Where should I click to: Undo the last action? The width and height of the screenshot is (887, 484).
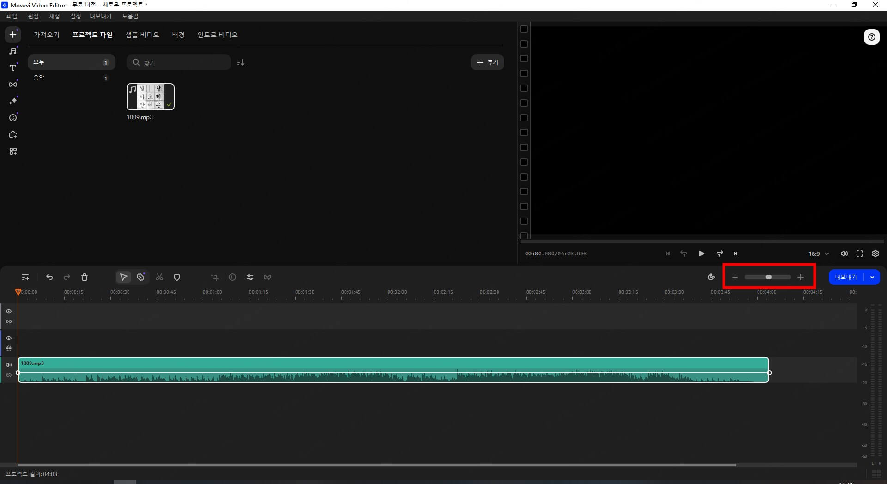click(49, 277)
